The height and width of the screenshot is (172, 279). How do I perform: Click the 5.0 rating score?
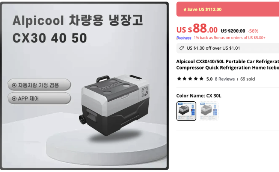pyautogui.click(x=210, y=79)
